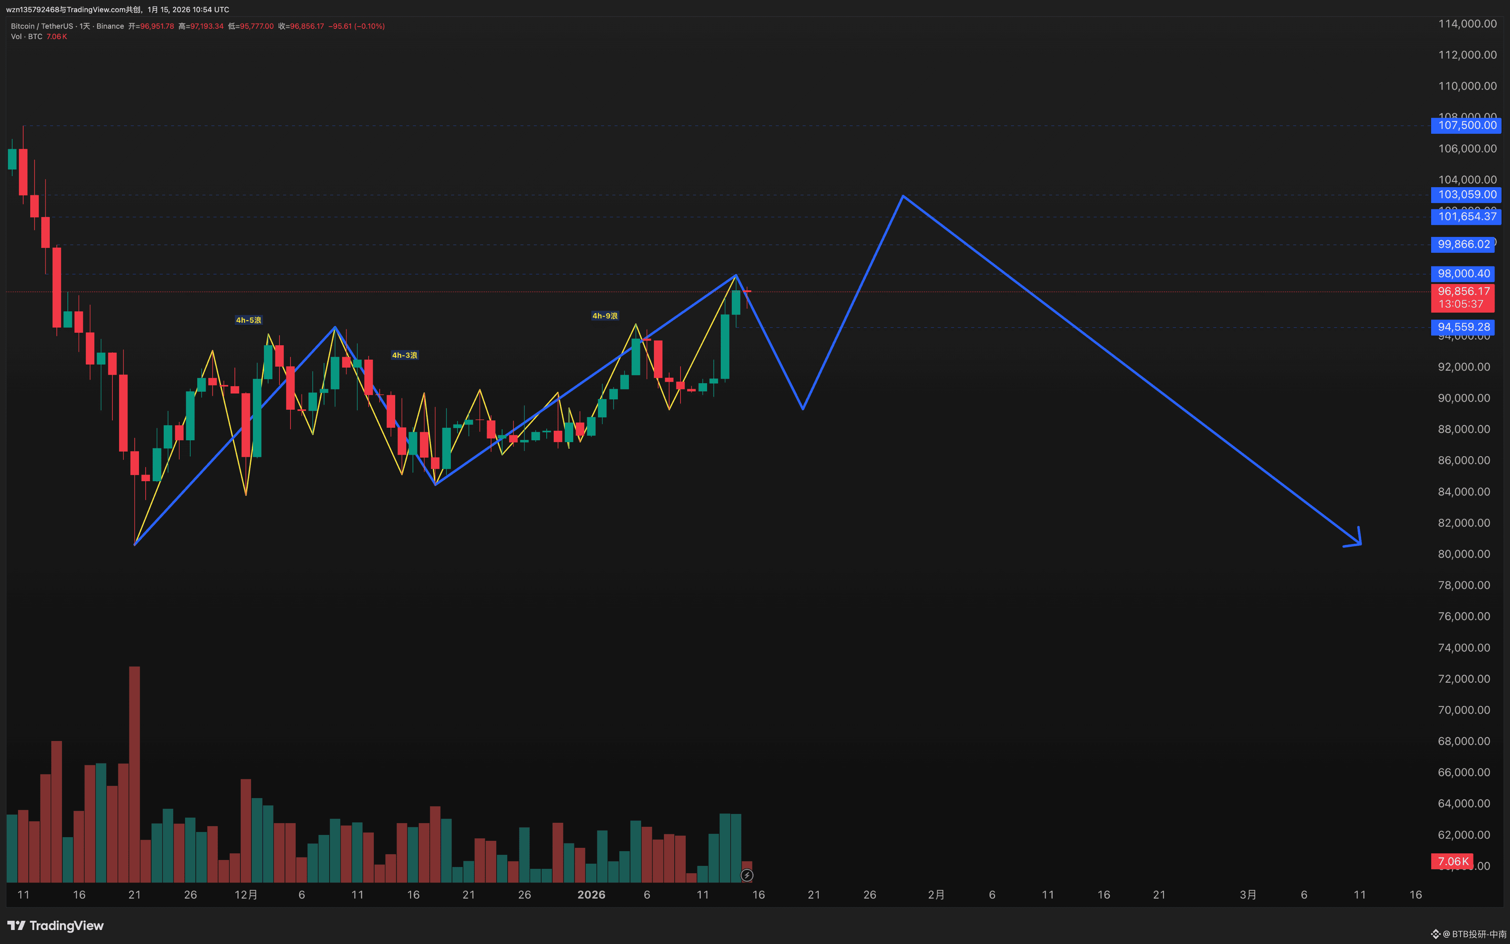
Task: Click the 2026 year marker on time axis
Action: point(591,895)
